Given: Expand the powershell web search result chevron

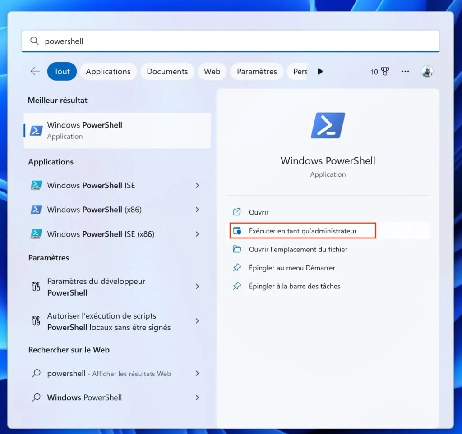Looking at the screenshot, I should [x=197, y=373].
